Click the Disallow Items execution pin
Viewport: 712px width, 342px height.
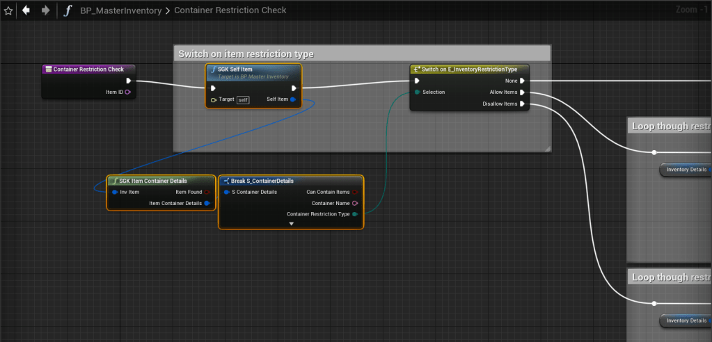click(x=522, y=104)
